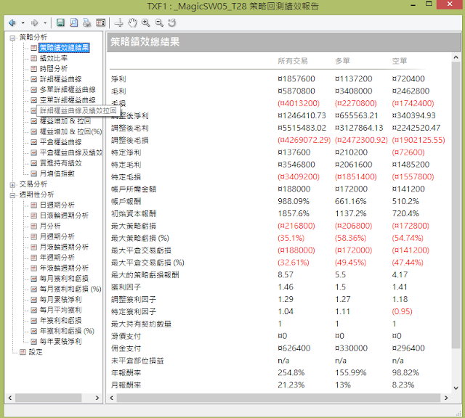The width and height of the screenshot is (465, 418).
Task: Click the table icon beside 績效比率
Action: coord(34,58)
